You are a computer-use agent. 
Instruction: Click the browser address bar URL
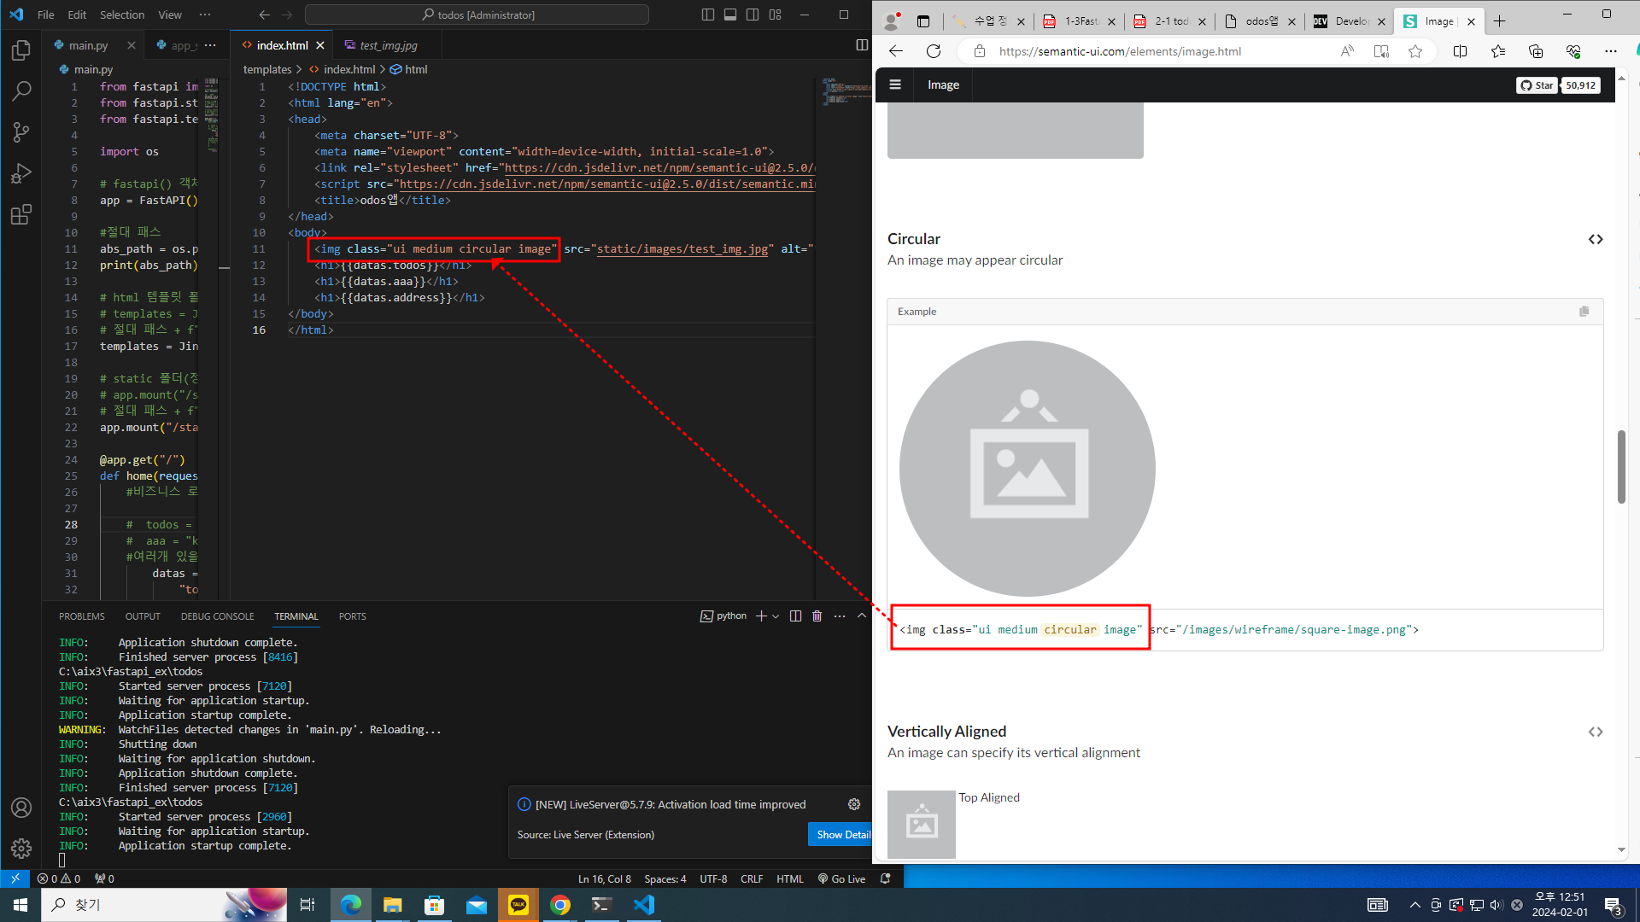coord(1120,51)
